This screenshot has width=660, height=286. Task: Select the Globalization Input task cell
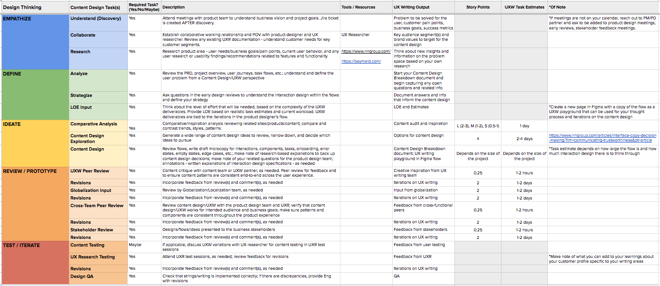pos(91,191)
